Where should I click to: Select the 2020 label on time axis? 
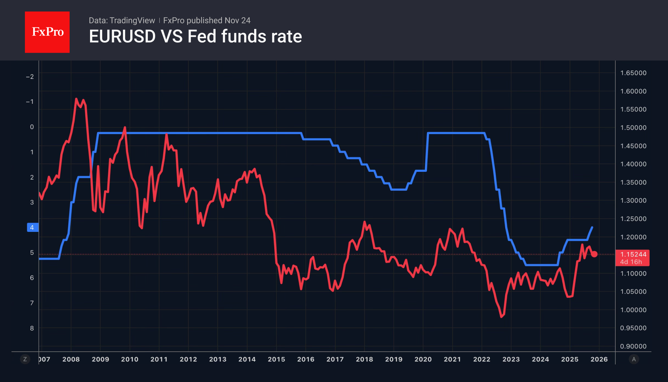423,359
